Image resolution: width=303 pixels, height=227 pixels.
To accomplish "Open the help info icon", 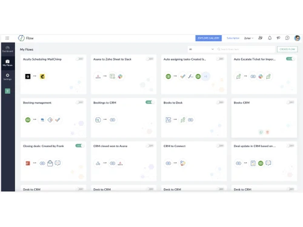I will pos(287,38).
